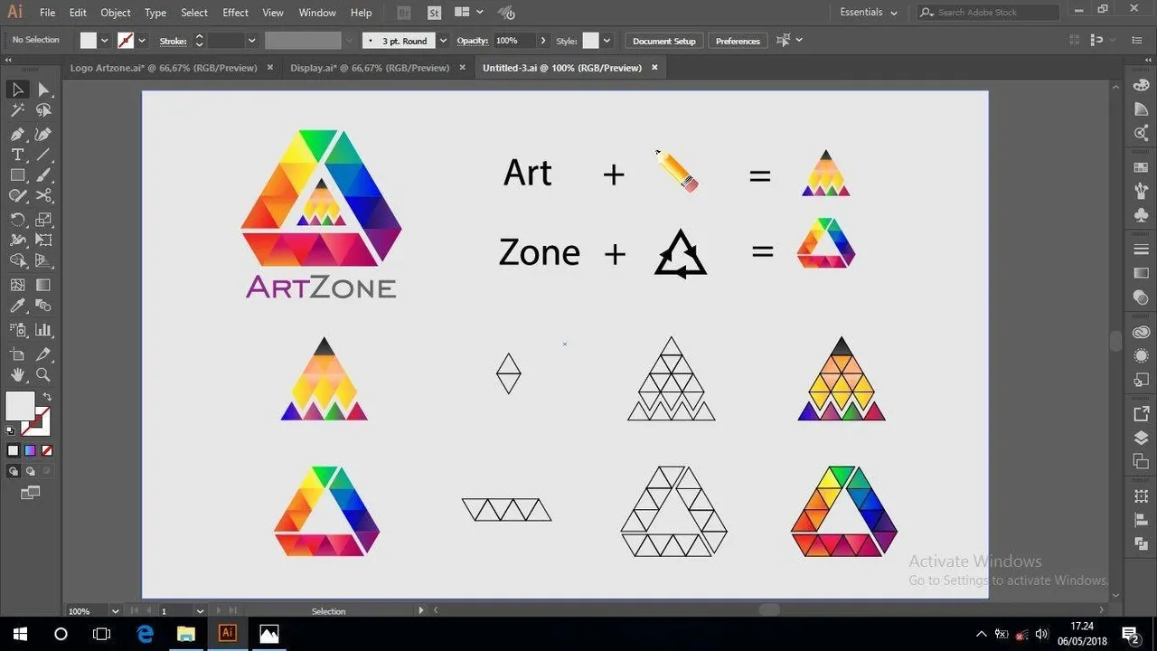Screen dimensions: 1157x651
Task: Open the fill color dropdown arrow
Action: point(104,41)
